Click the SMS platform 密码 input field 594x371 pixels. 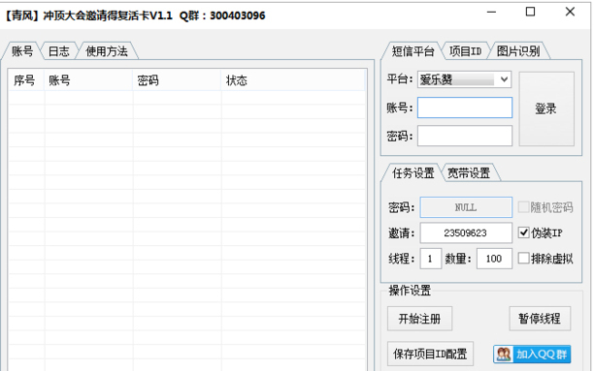pos(465,136)
